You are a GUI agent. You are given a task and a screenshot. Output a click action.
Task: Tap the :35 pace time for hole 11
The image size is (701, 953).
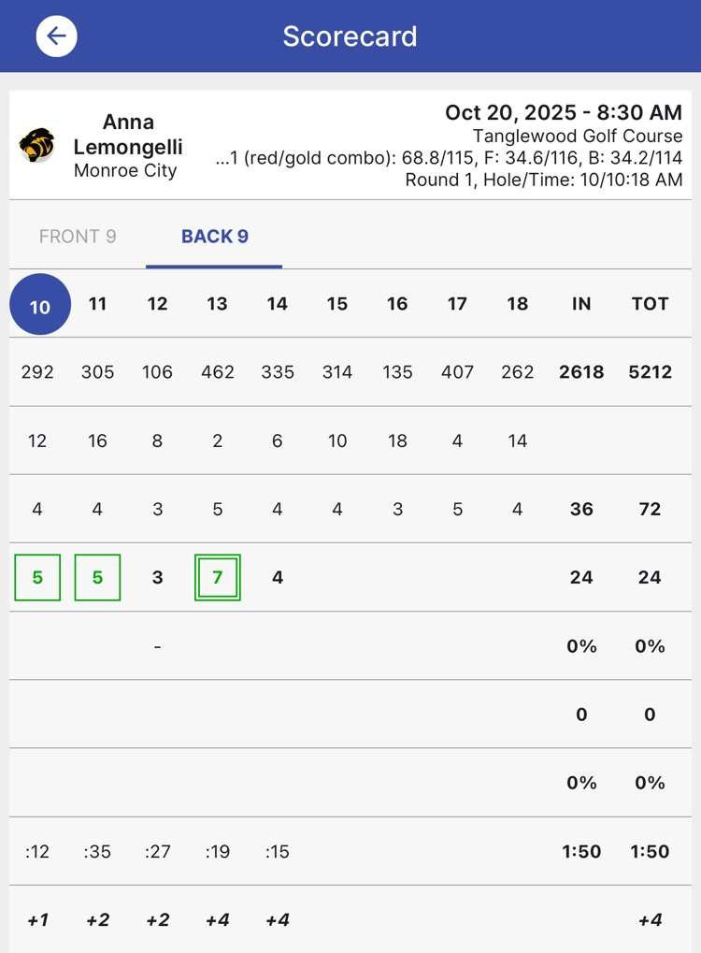pos(97,852)
